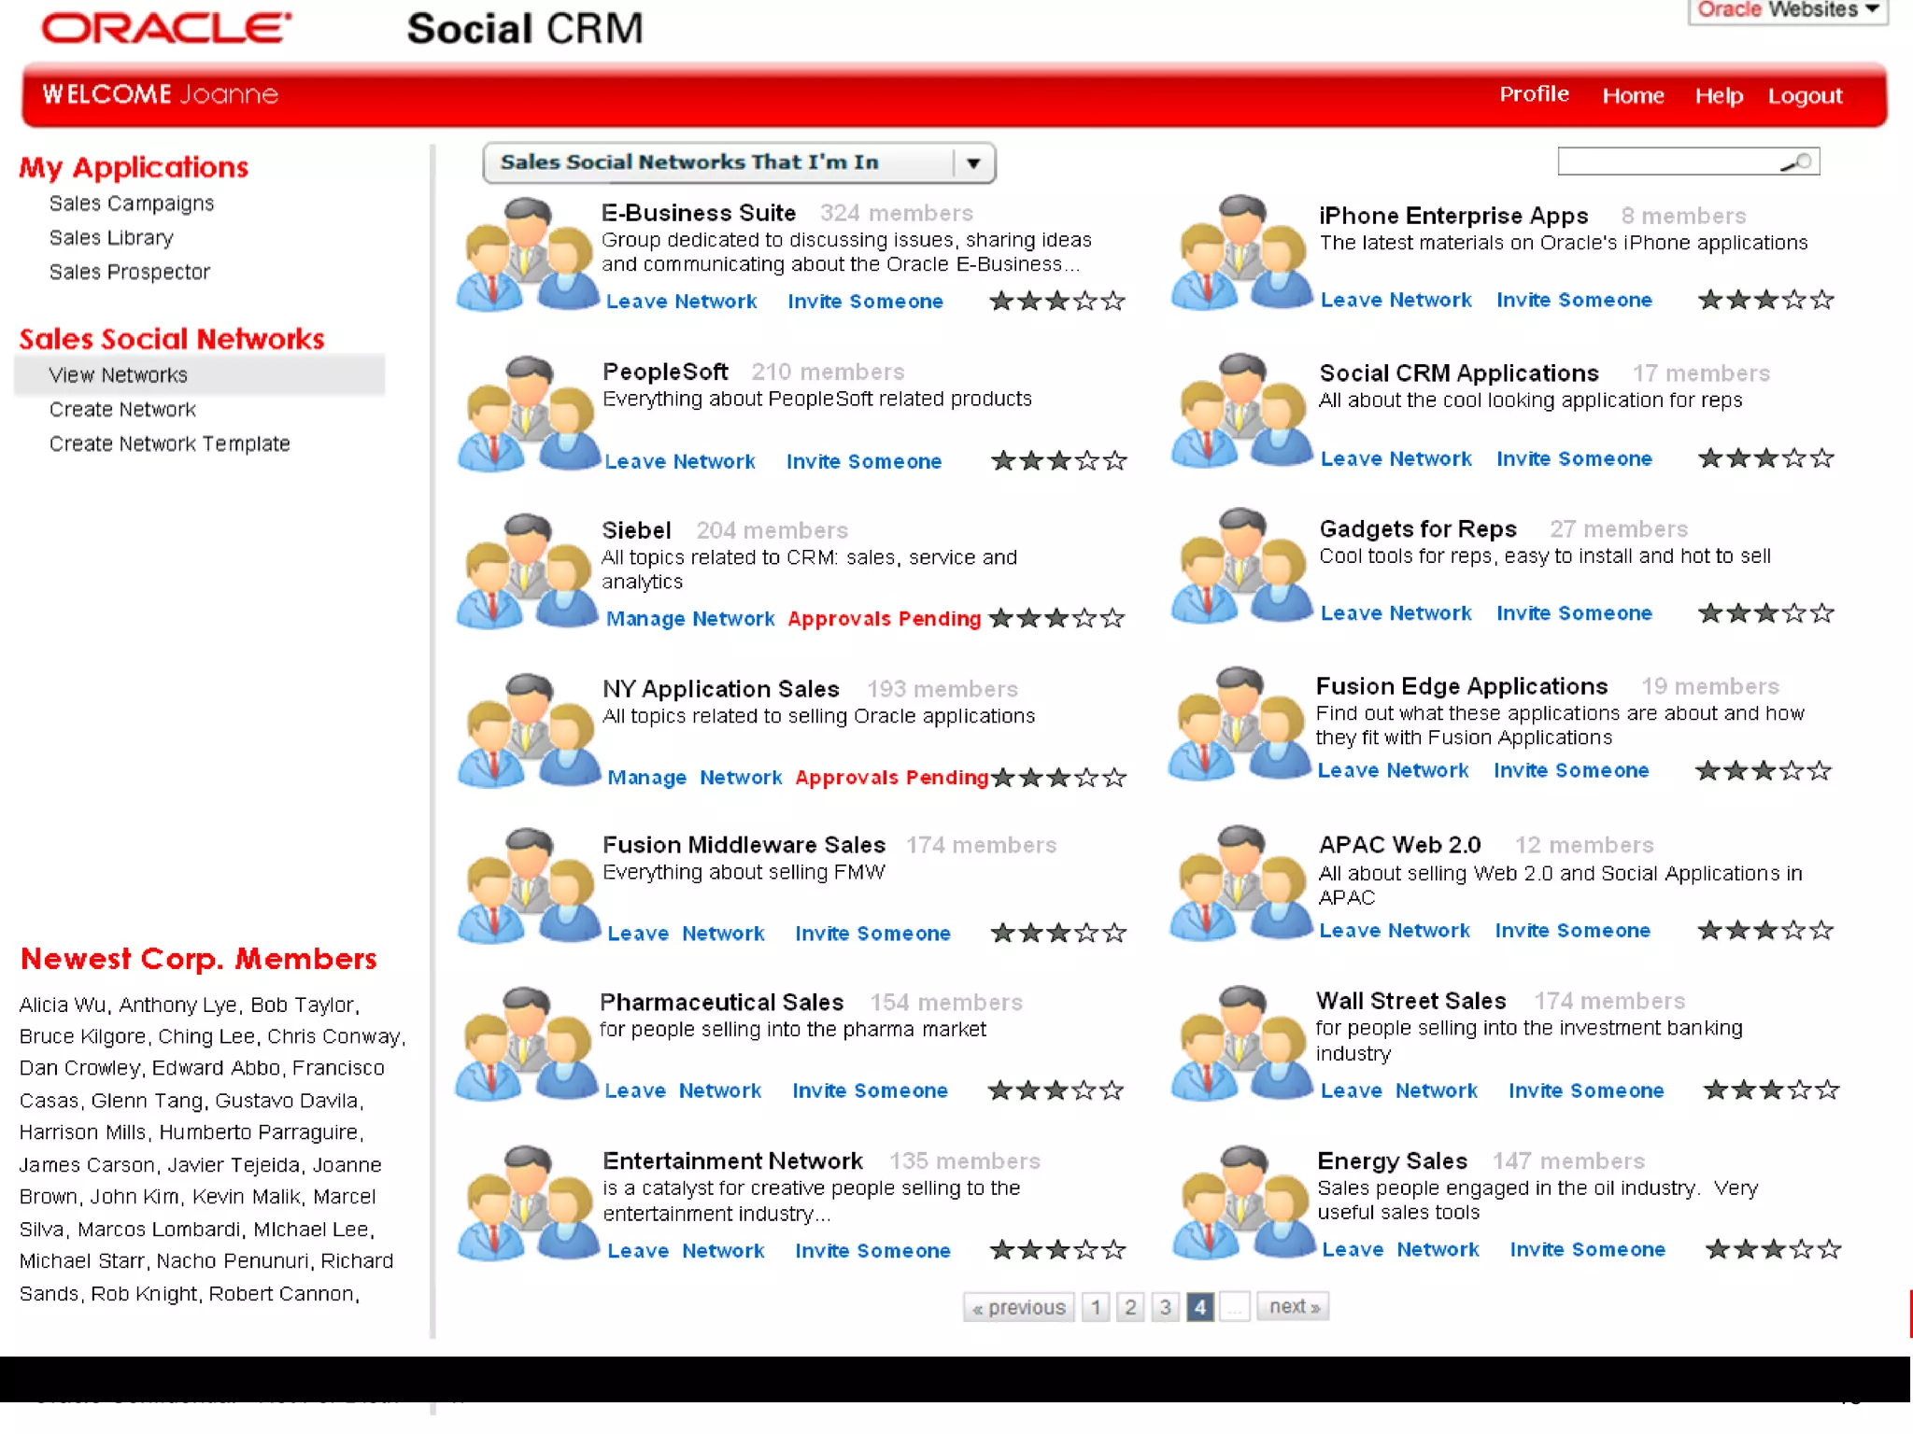Viewport: 1913px width, 1434px height.
Task: Click the next page button
Action: [x=1294, y=1306]
